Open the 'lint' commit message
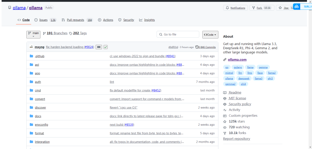 (112, 82)
